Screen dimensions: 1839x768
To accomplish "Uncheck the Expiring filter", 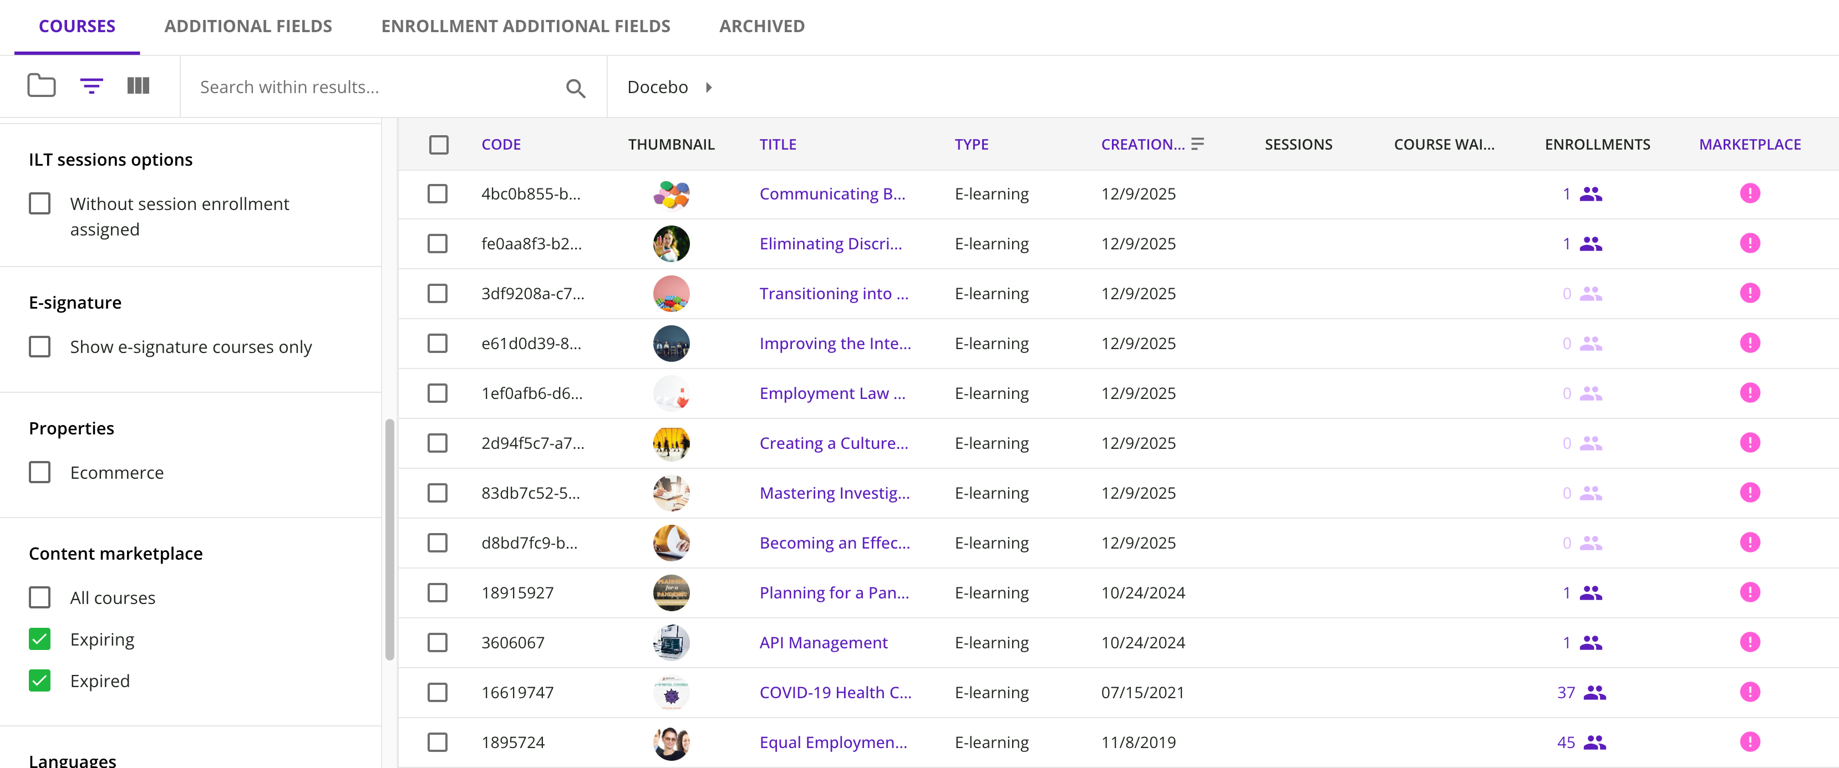I will click(40, 639).
